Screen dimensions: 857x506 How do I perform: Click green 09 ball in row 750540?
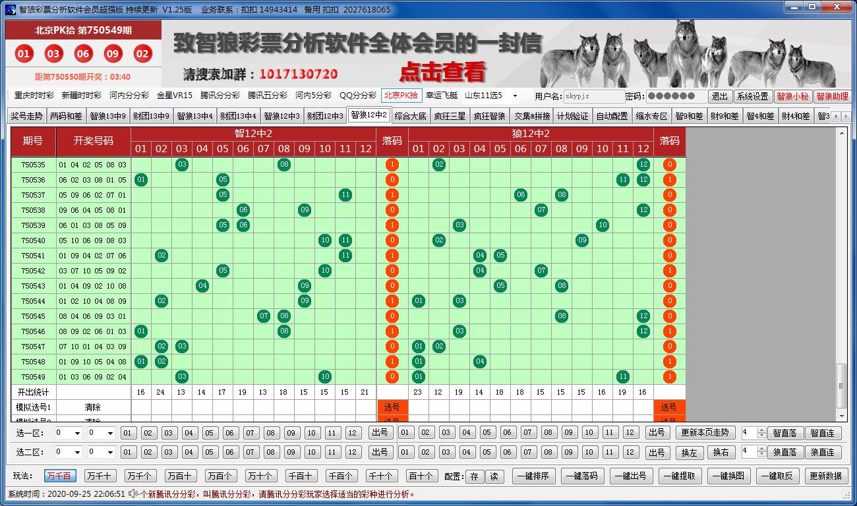581,240
